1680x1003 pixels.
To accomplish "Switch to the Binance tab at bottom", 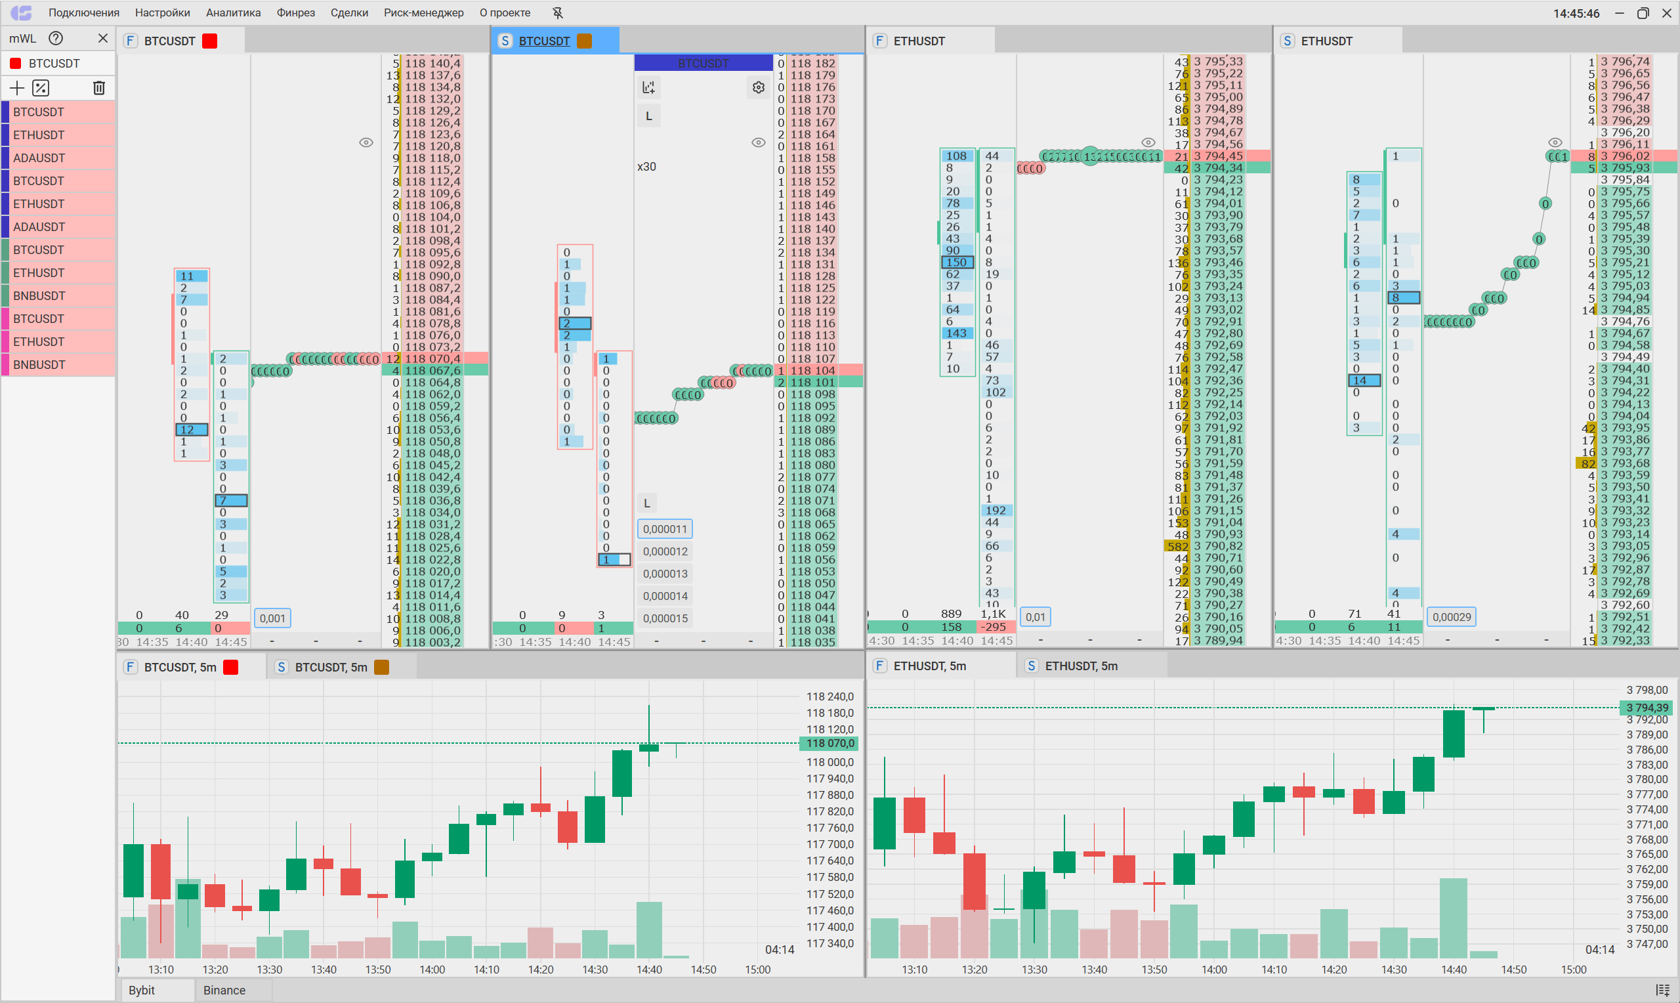I will [x=224, y=990].
